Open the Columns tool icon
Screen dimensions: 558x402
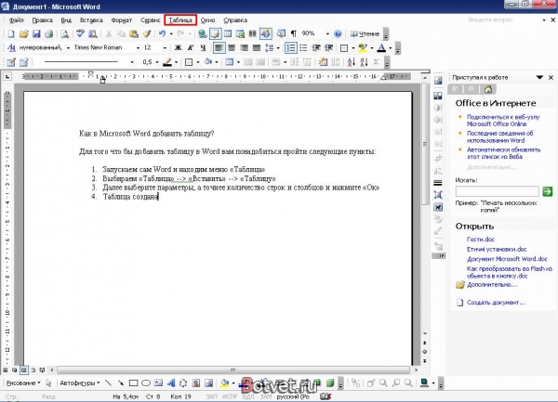(x=252, y=33)
